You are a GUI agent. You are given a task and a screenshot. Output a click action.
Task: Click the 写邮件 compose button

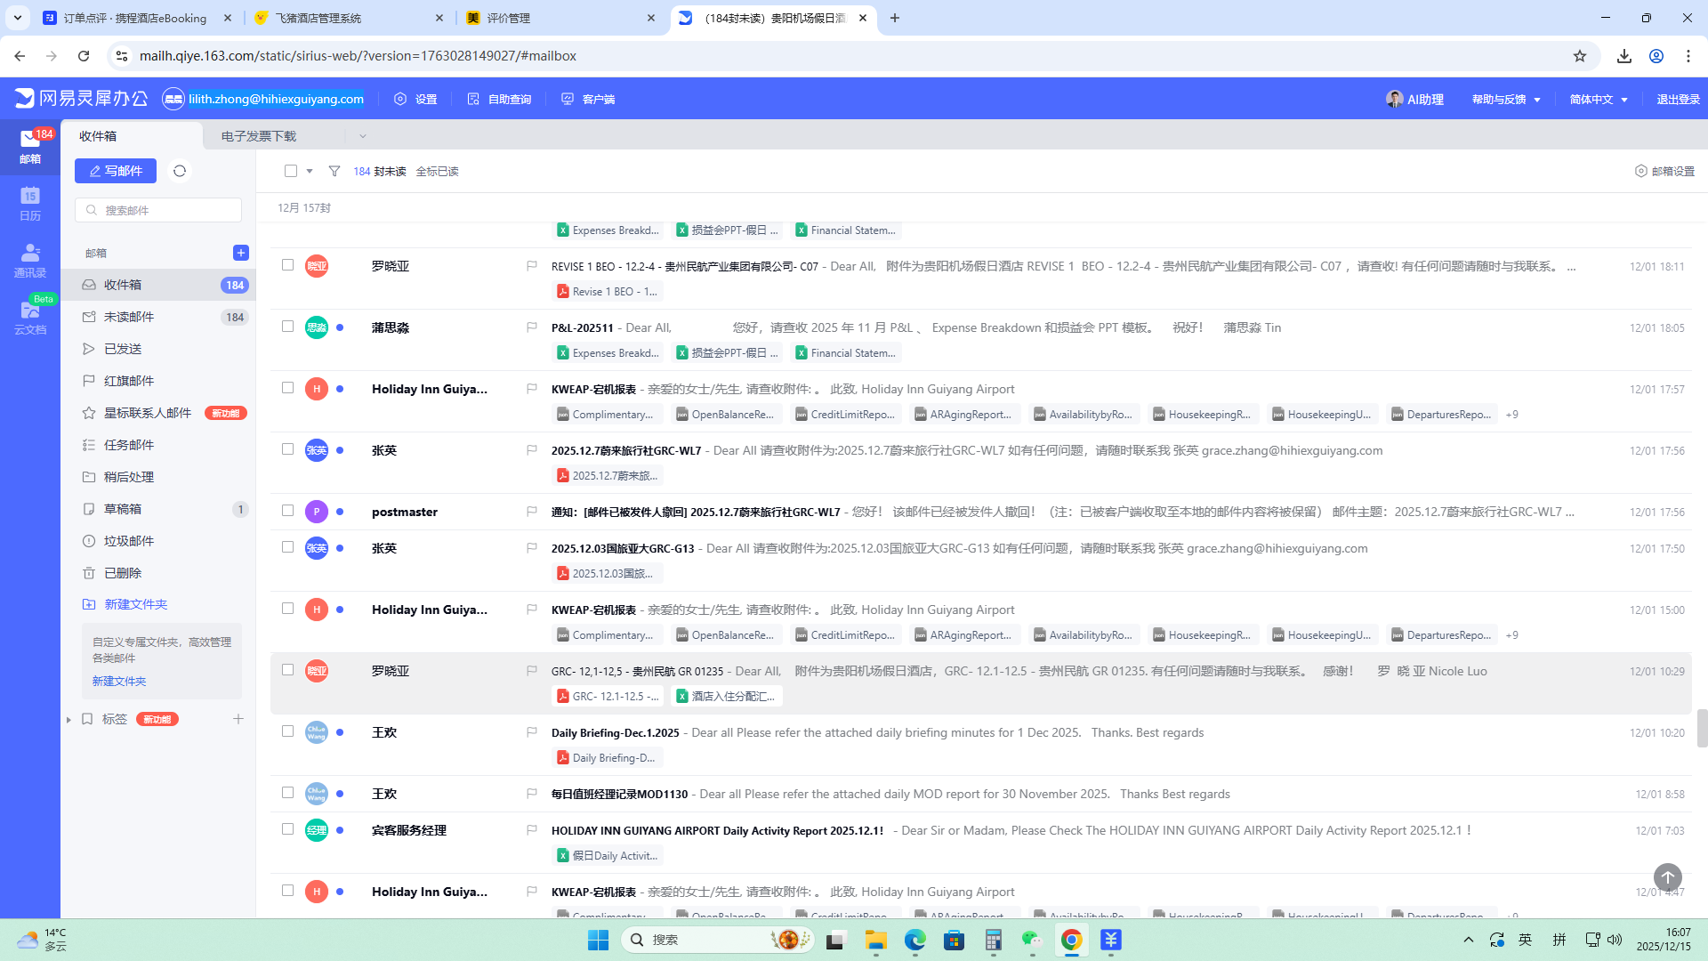pyautogui.click(x=116, y=171)
